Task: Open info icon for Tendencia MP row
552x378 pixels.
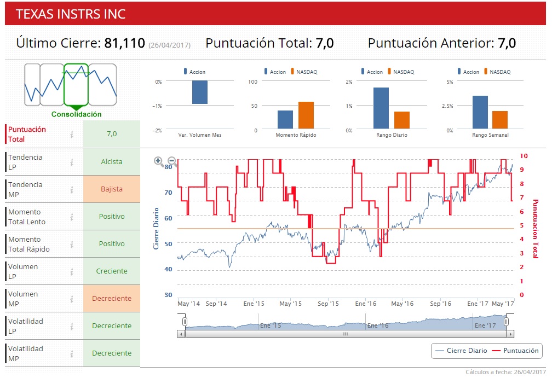Action: coord(72,189)
